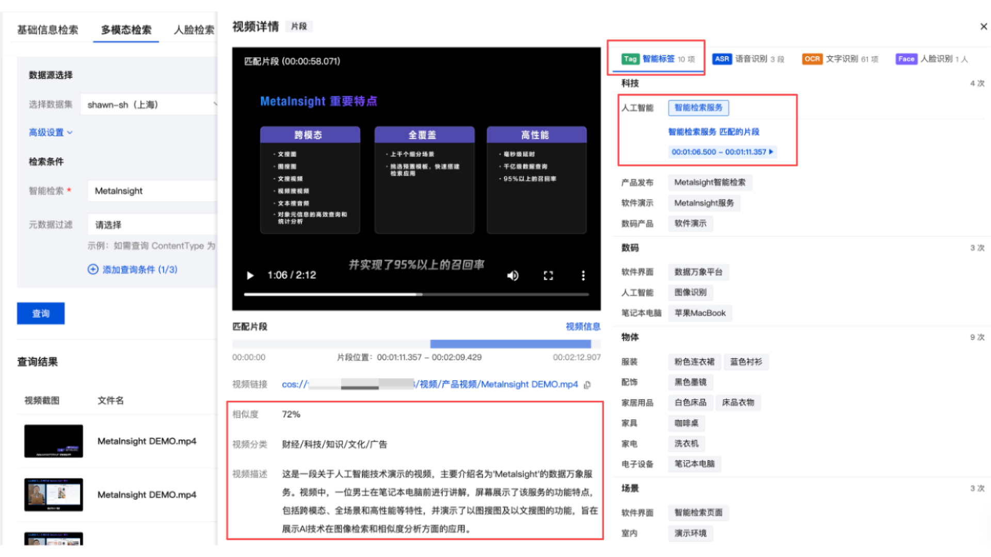The height and width of the screenshot is (557, 991).
Task: Select the MetaInsight服务 tag
Action: 704,203
